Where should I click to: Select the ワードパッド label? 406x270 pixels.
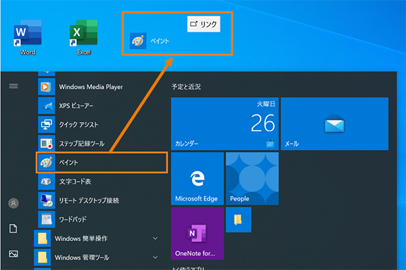(73, 219)
